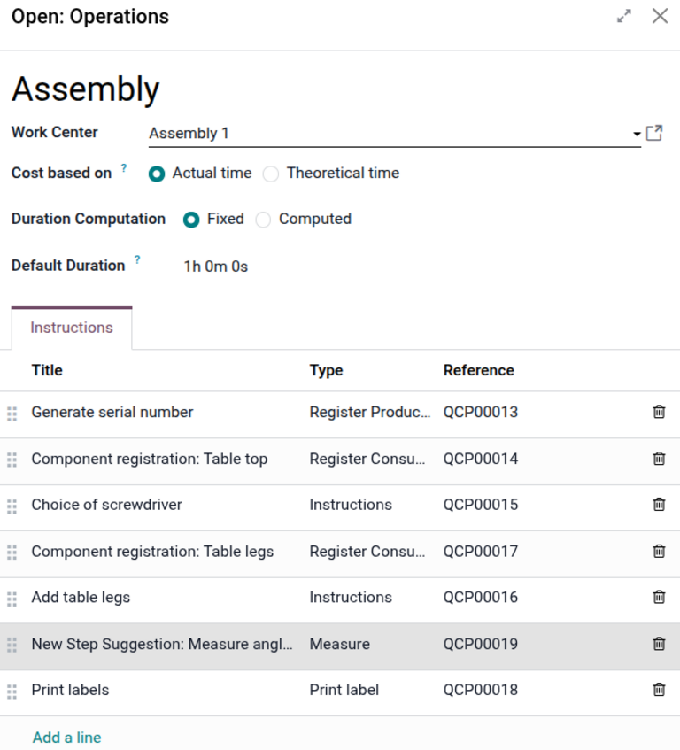The width and height of the screenshot is (680, 750).
Task: Delete the Component registration: Table top step
Action: tap(659, 459)
